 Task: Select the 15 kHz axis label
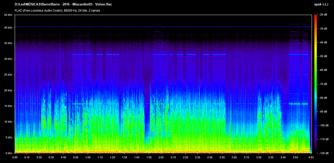click(8, 106)
